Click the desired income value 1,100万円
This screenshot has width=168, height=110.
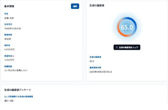tap(9, 60)
